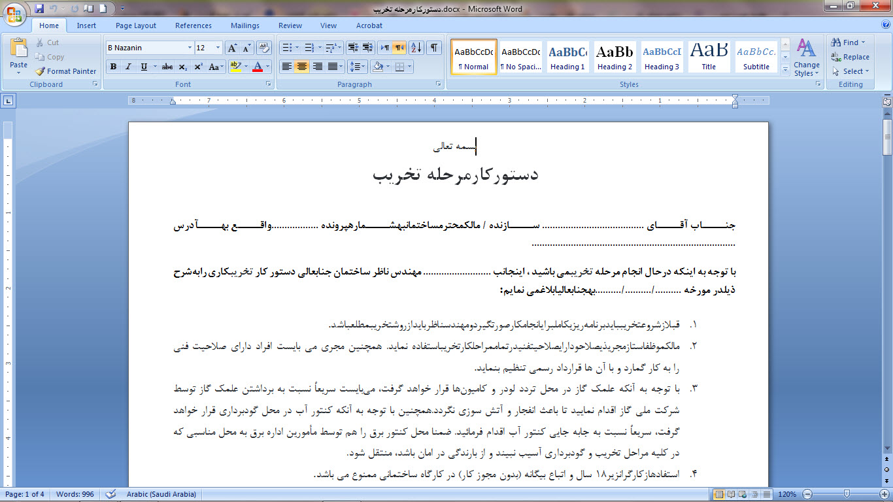Image resolution: width=893 pixels, height=502 pixels.
Task: Go to the Mailings tab
Action: [x=245, y=25]
